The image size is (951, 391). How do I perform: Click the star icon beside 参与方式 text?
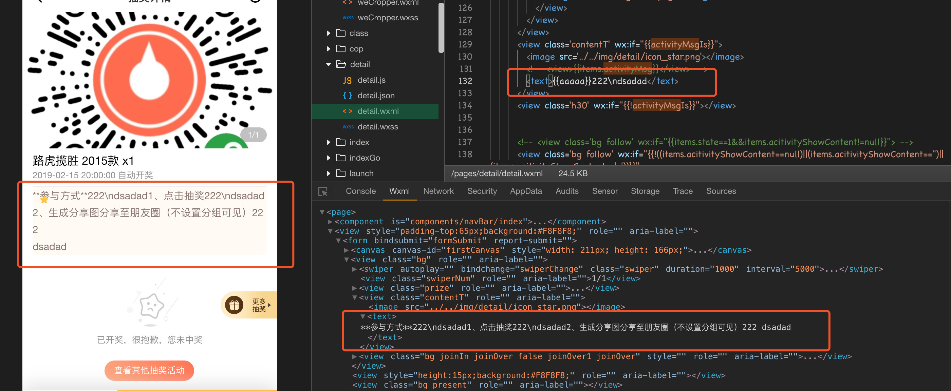(x=44, y=199)
